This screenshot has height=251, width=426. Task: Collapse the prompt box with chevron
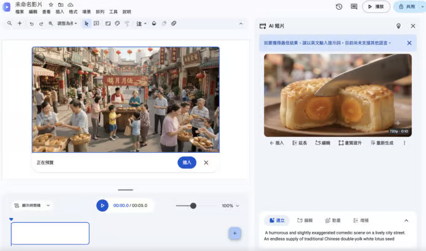point(406,220)
